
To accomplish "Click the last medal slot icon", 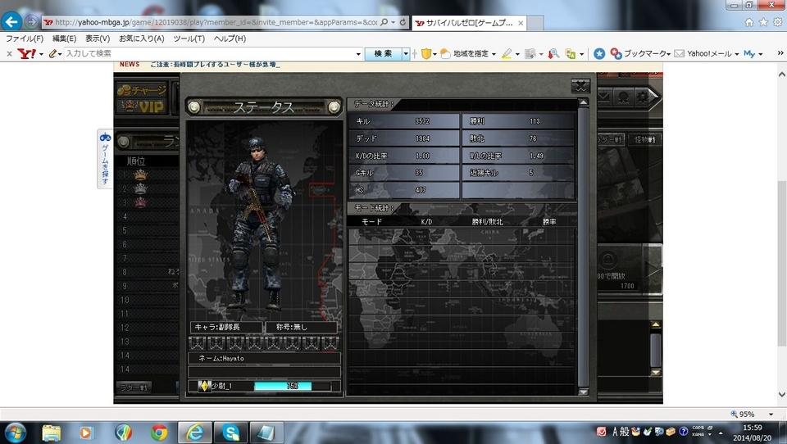I will (330, 343).
